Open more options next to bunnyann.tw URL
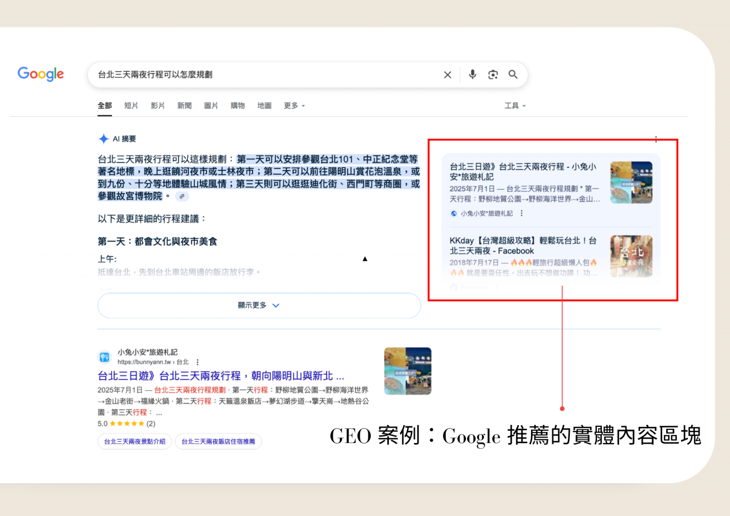730x516 pixels. 198,362
